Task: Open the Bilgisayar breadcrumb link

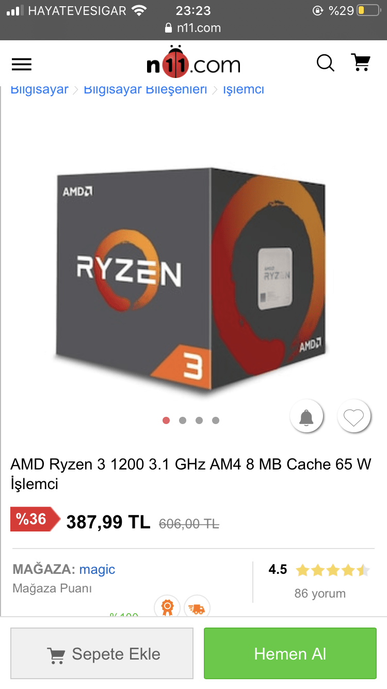Action: tap(40, 89)
